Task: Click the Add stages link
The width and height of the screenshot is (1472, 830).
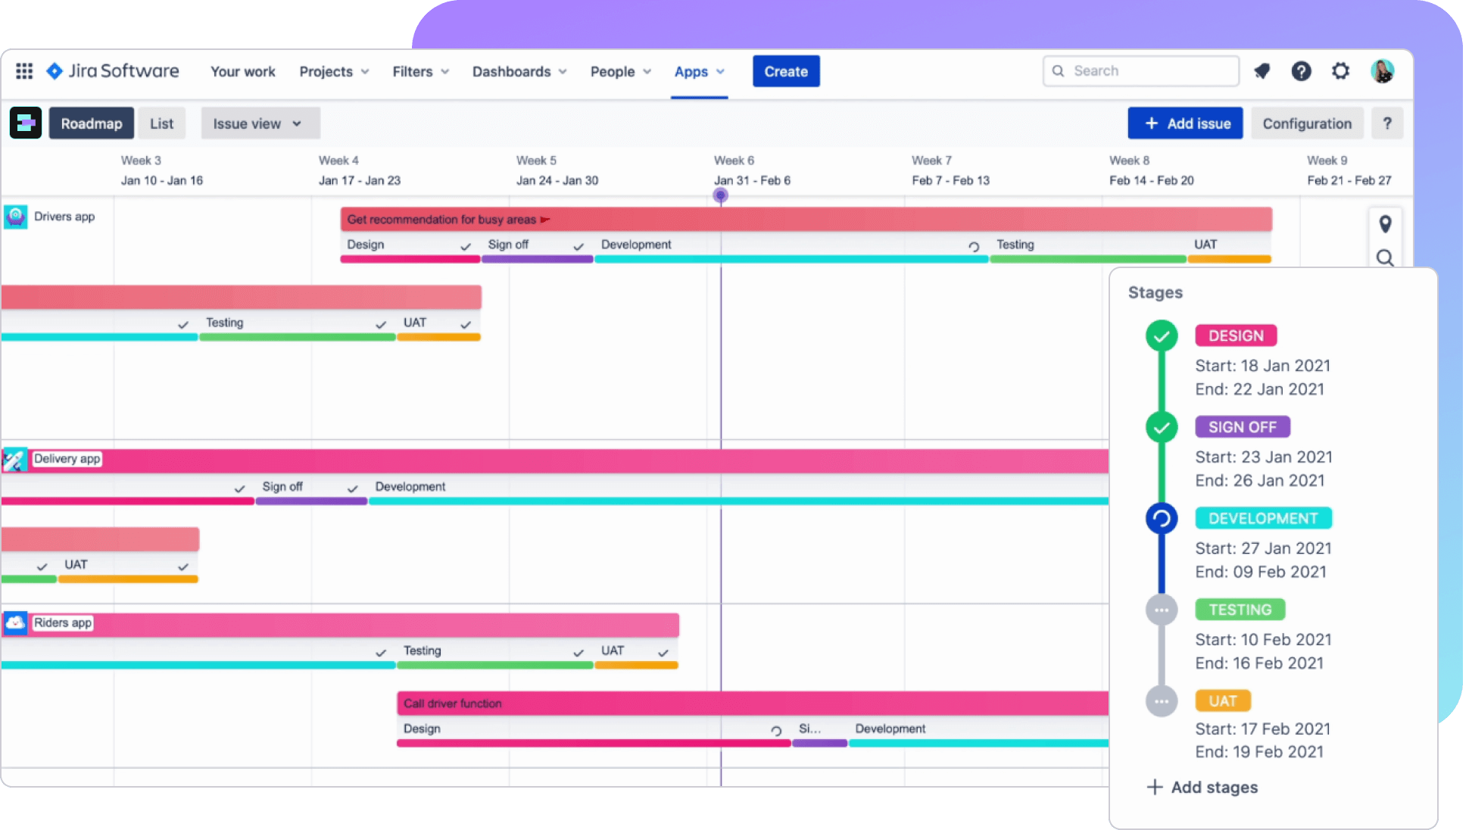Action: coord(1202,788)
